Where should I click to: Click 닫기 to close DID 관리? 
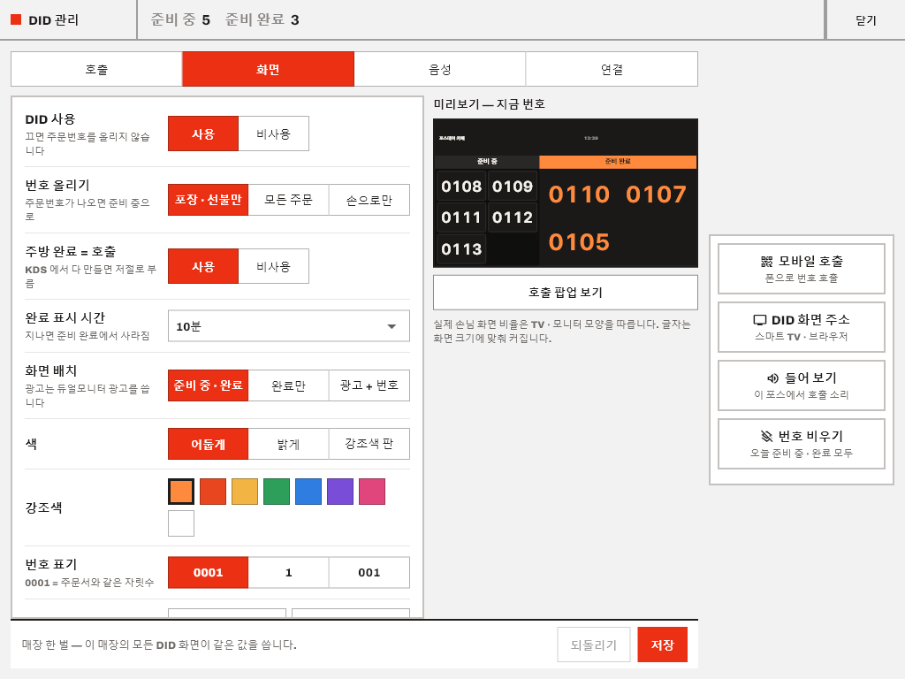(866, 20)
